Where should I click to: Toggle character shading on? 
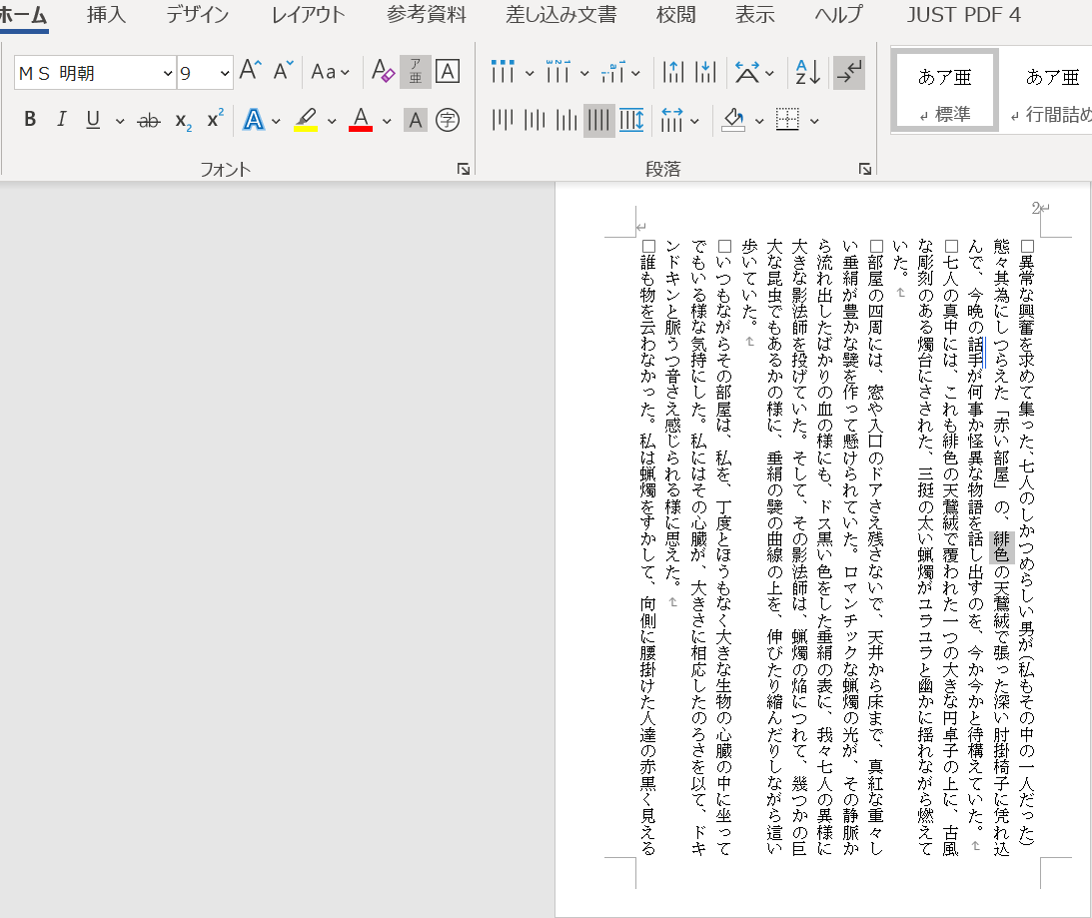[415, 120]
